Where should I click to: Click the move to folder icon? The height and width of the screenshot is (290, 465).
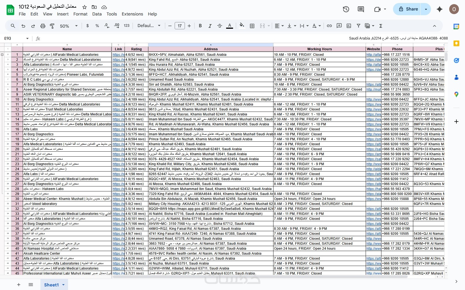coord(94,7)
